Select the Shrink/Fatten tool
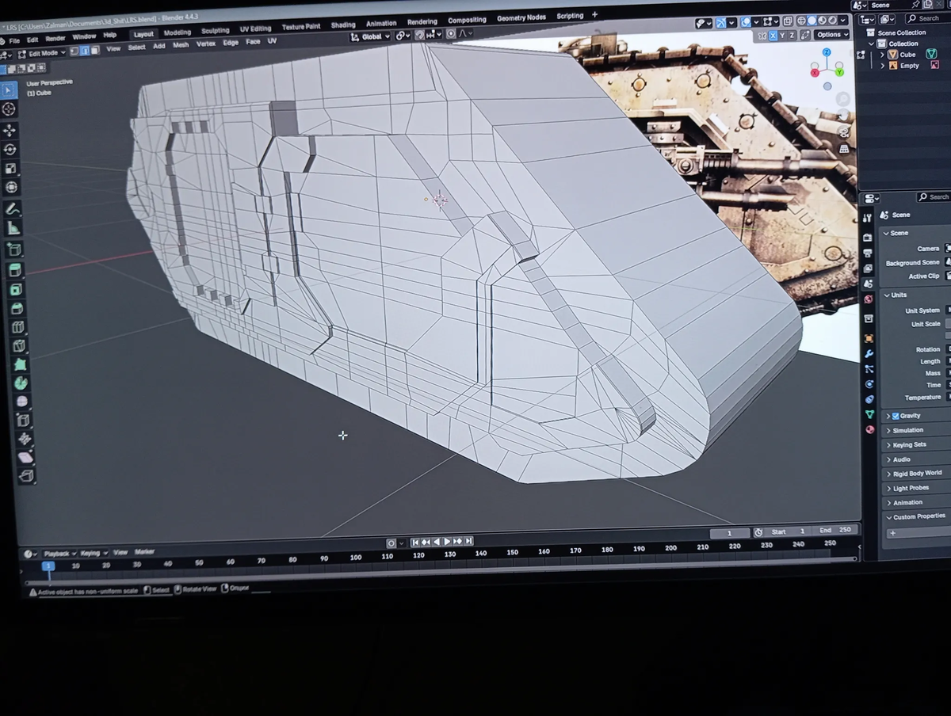The image size is (951, 716). (x=25, y=439)
